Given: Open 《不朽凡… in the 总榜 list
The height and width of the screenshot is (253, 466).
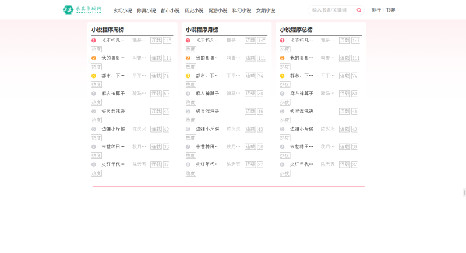Looking at the screenshot, I should pos(301,40).
